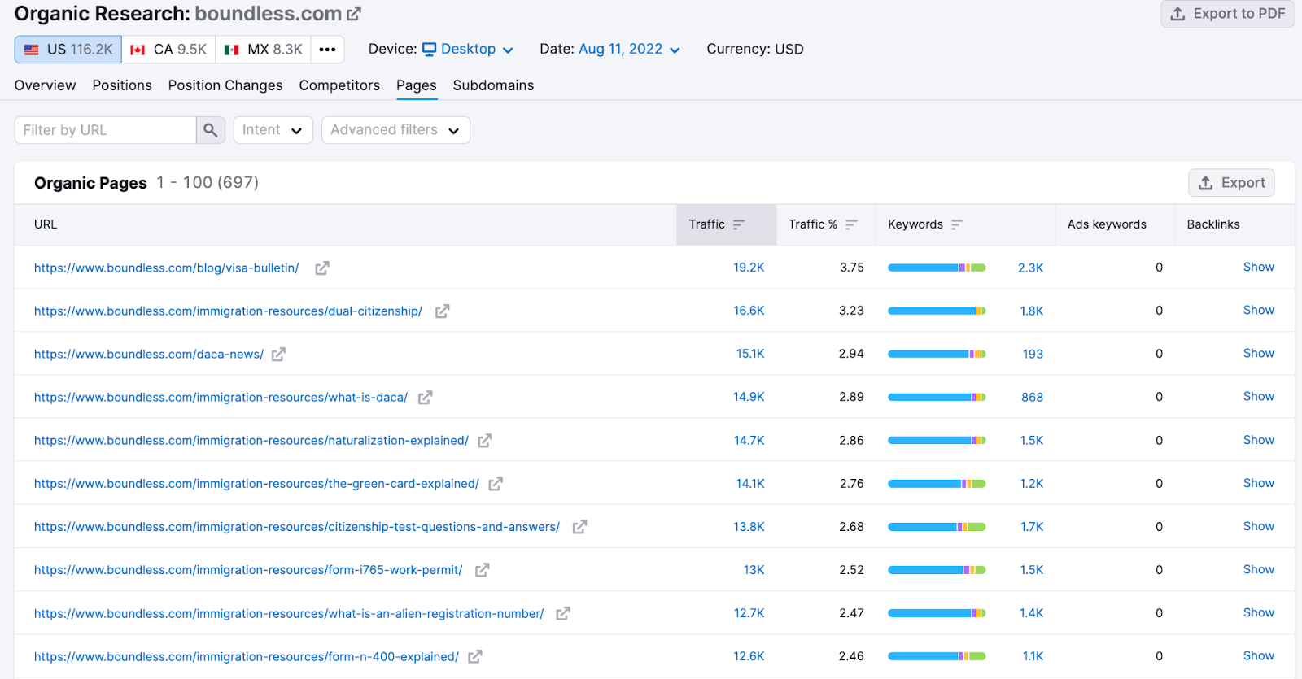Open external link icon for form-i765-work-permit URL

[x=482, y=570]
